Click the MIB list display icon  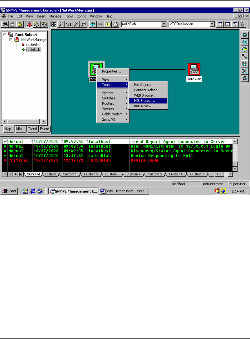[235, 24]
